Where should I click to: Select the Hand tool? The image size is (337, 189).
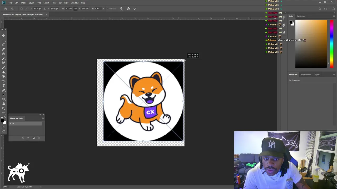3,104
